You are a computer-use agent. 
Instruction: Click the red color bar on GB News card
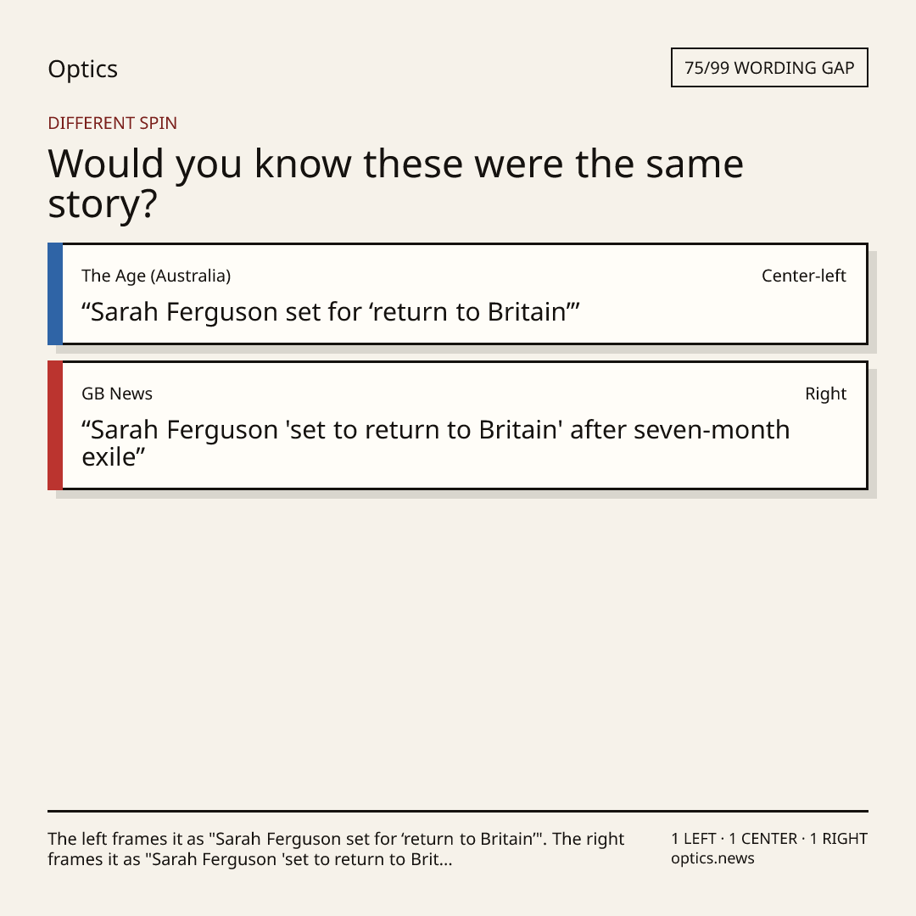tap(55, 425)
